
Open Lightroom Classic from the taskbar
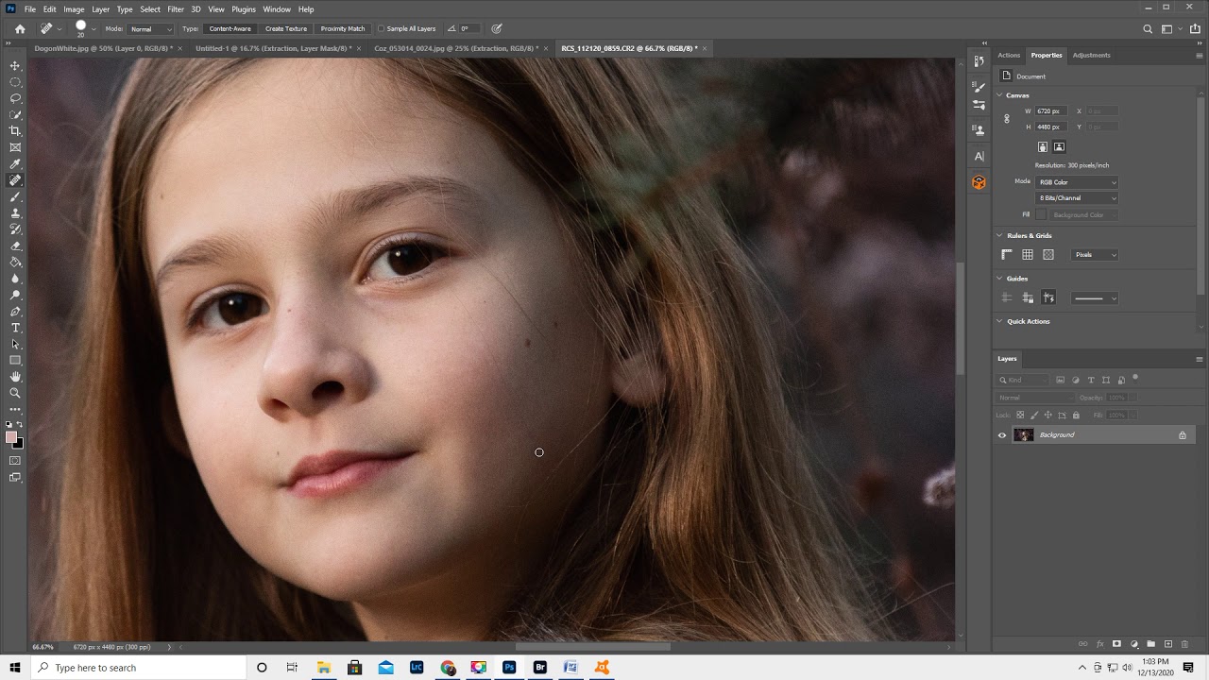tap(417, 668)
